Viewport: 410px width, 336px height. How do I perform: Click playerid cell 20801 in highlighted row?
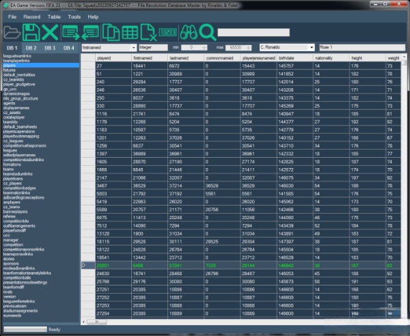(x=113, y=266)
